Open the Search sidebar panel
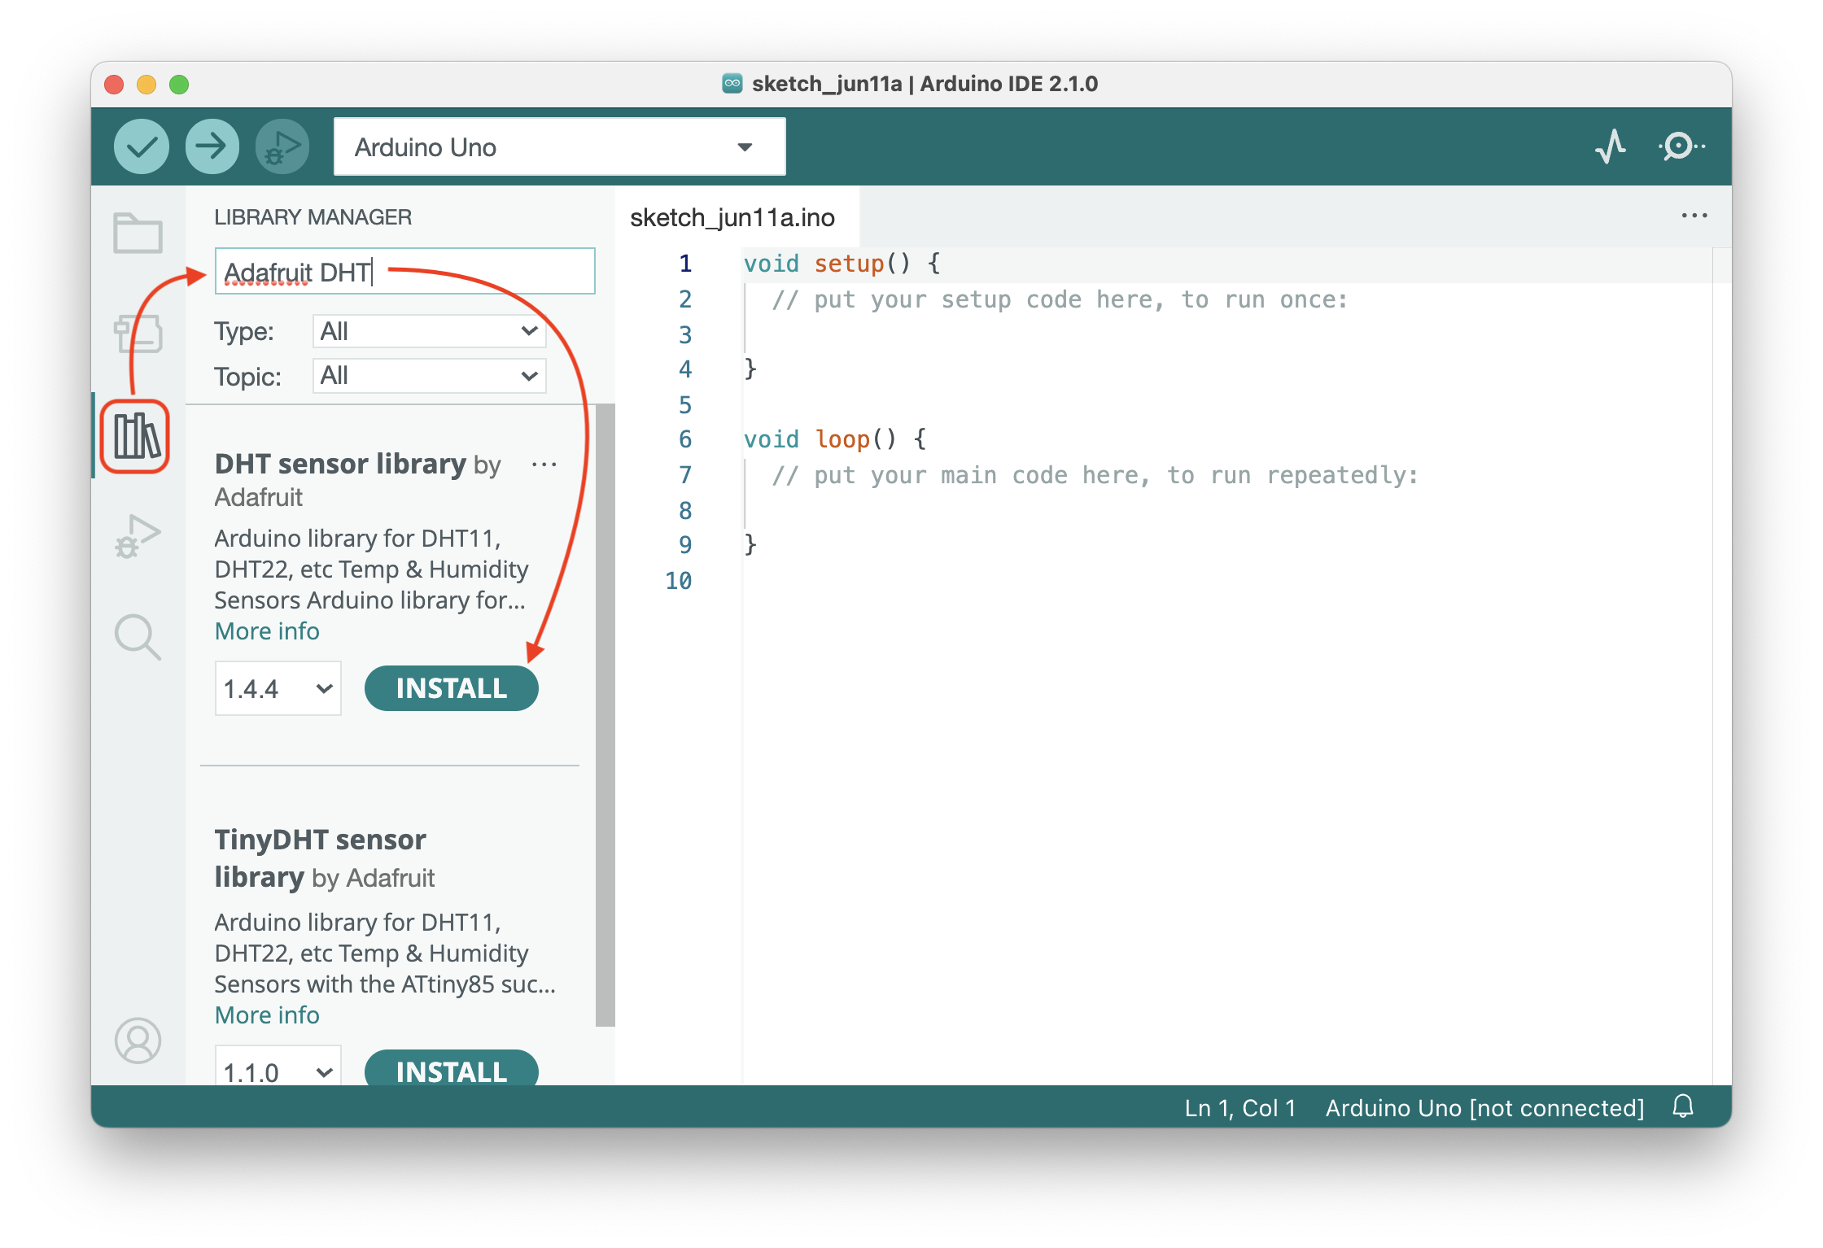 (138, 636)
